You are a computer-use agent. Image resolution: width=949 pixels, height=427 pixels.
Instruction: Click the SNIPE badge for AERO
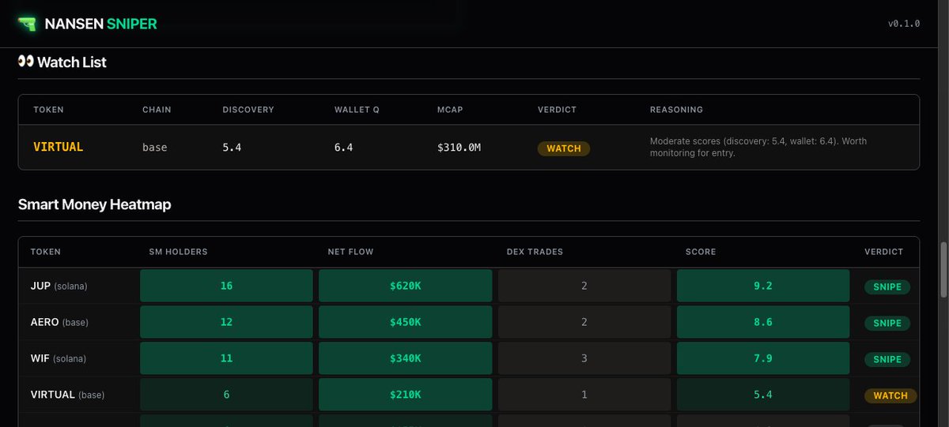point(887,323)
